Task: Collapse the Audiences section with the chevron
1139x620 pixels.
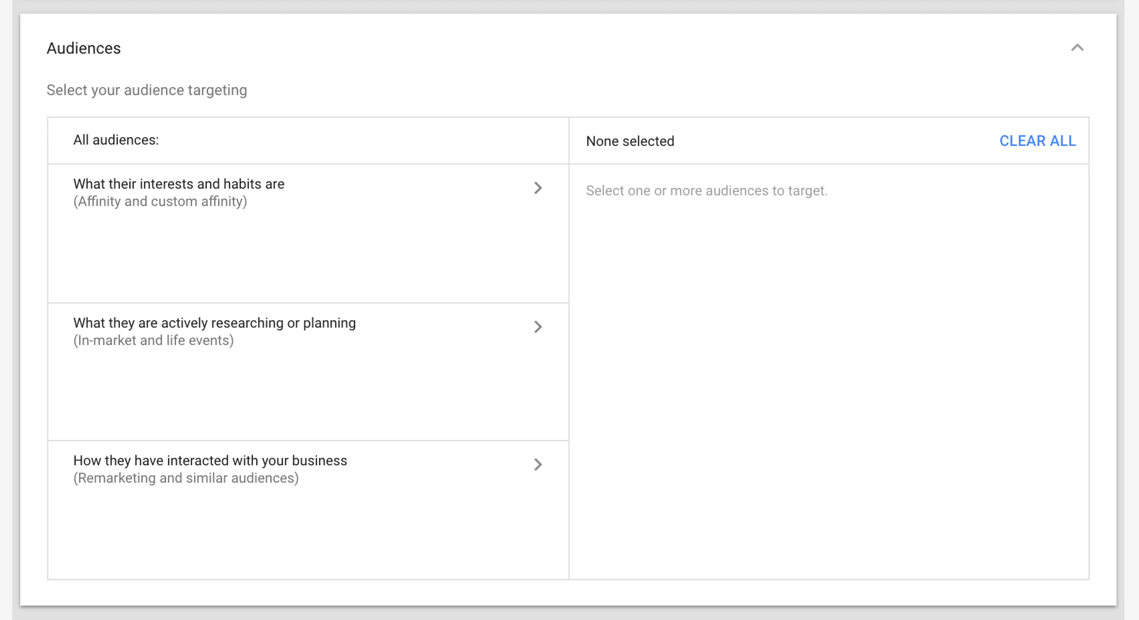Action: [x=1077, y=48]
